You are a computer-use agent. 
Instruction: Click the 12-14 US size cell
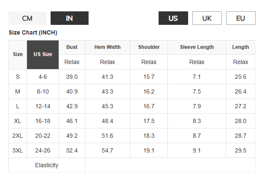43,106
